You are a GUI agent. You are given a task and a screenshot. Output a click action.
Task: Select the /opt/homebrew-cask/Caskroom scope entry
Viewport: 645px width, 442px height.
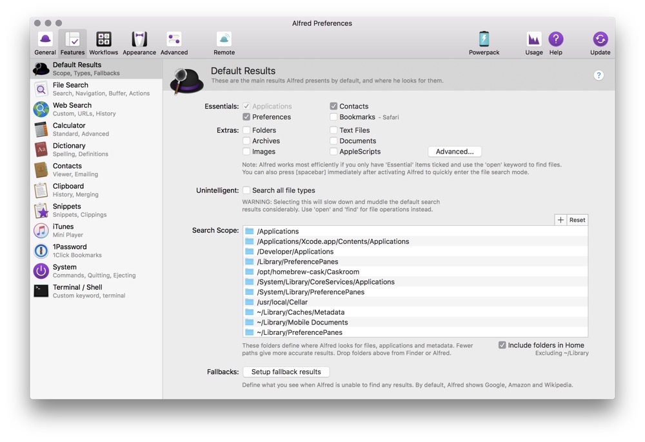pyautogui.click(x=308, y=272)
